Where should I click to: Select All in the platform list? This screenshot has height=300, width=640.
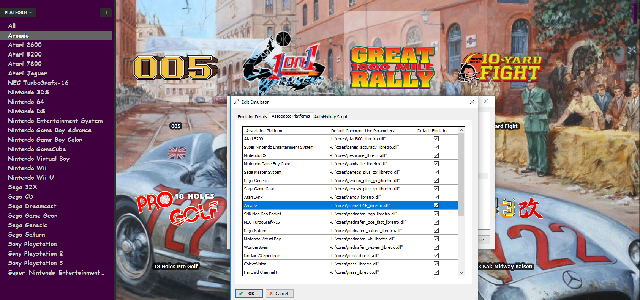click(12, 26)
